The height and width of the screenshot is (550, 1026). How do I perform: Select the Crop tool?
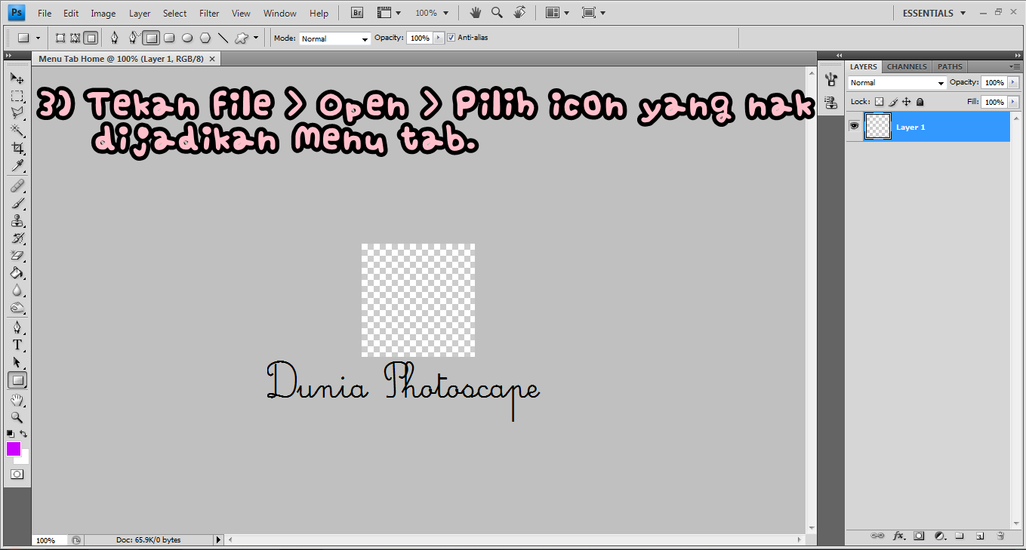coord(17,148)
